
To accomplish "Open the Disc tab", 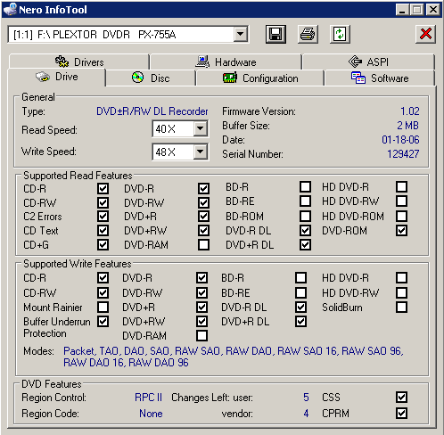I will click(151, 78).
